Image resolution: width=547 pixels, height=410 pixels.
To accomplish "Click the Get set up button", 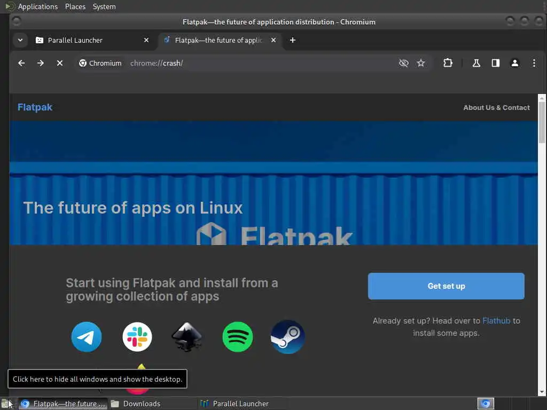I will (x=446, y=286).
